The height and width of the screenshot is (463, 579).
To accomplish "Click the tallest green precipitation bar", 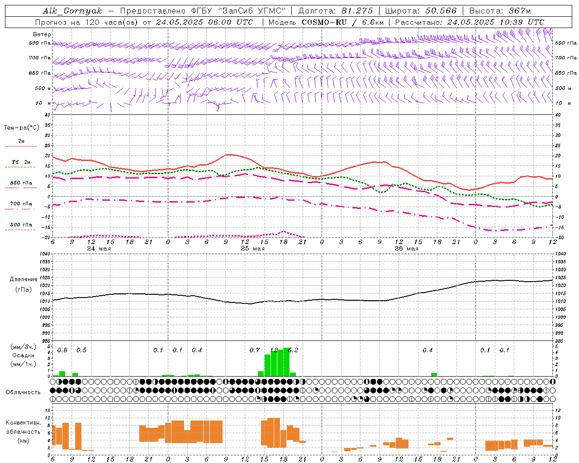I will pyautogui.click(x=286, y=362).
